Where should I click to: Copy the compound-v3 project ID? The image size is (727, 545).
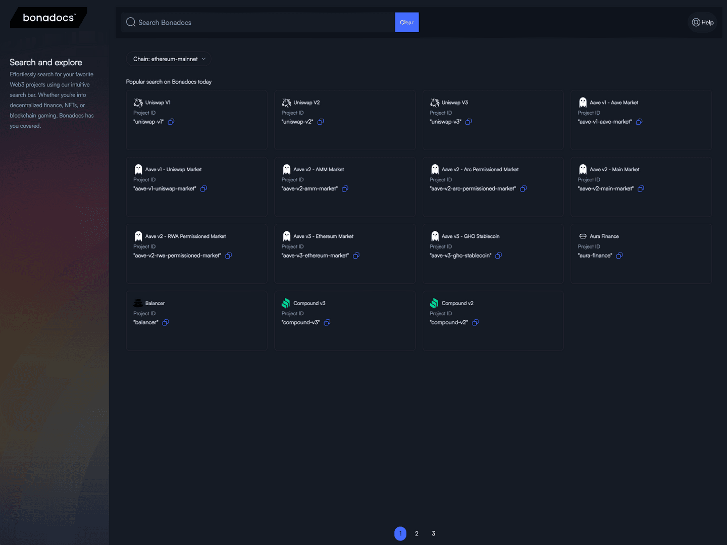click(x=327, y=322)
